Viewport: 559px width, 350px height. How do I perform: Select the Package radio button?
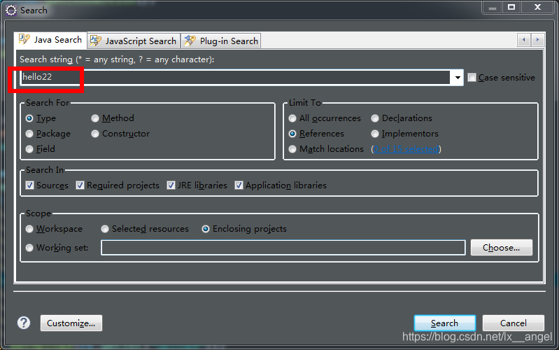[29, 134]
